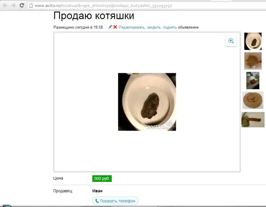Click the page icon in the address bar
266x207 pixels.
31,6
